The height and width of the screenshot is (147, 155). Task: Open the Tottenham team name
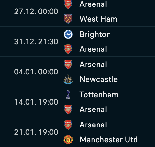[x=99, y=95]
